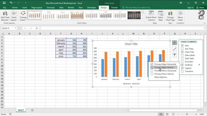
Task: Click the 100% zoom level
Action: click(202, 114)
